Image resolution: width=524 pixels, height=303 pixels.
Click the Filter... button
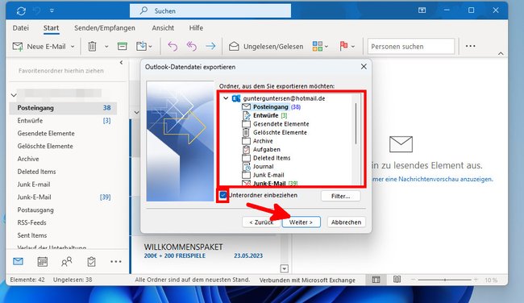[x=340, y=196]
